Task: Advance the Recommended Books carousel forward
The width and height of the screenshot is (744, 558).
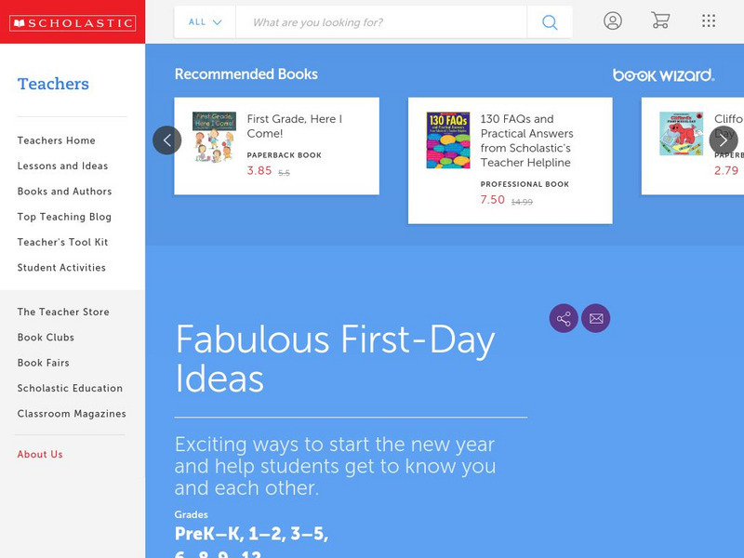Action: click(723, 139)
